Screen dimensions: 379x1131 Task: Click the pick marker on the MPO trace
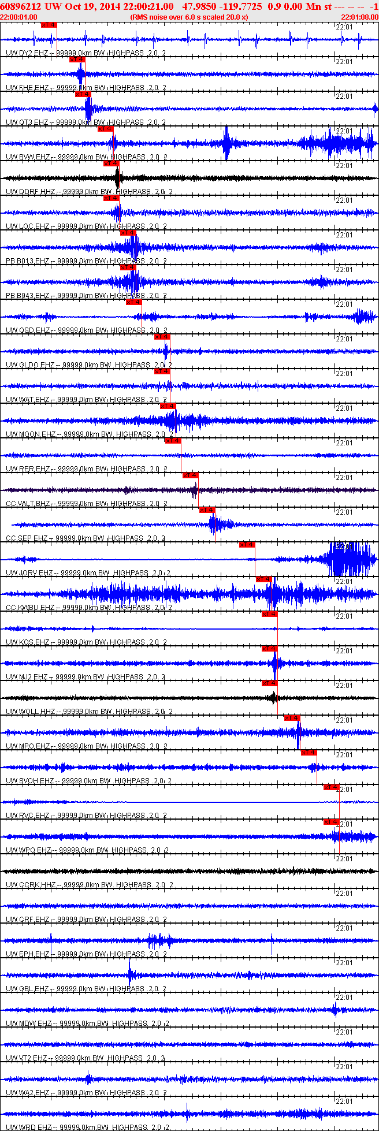point(292,718)
